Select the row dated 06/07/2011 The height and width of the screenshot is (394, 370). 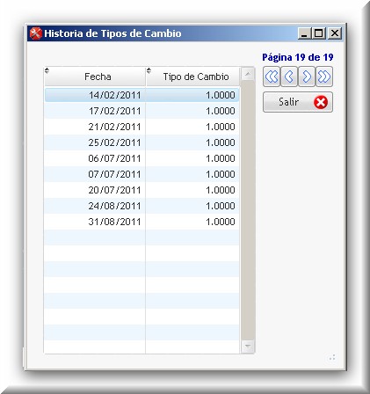(x=141, y=158)
